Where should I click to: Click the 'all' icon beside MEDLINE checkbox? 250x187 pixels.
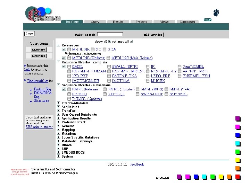click(64, 50)
